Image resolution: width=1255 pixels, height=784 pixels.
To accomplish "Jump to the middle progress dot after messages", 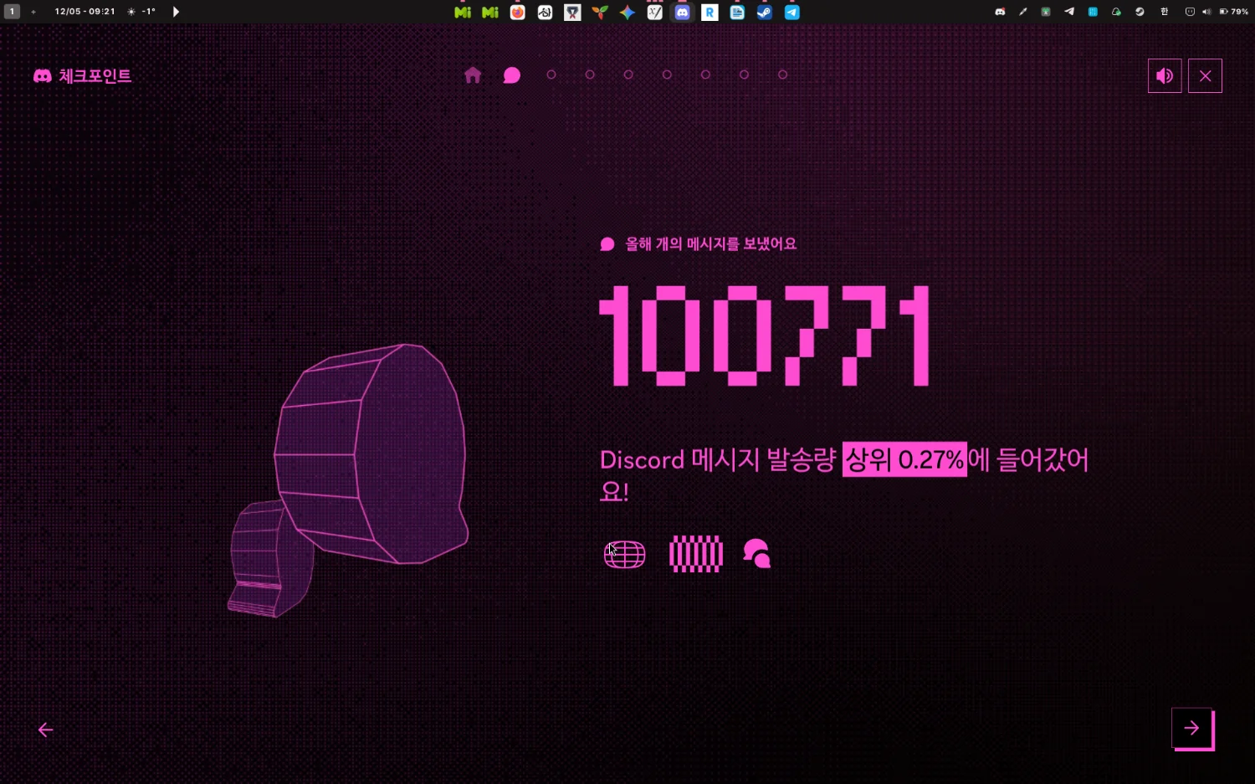I will click(667, 75).
